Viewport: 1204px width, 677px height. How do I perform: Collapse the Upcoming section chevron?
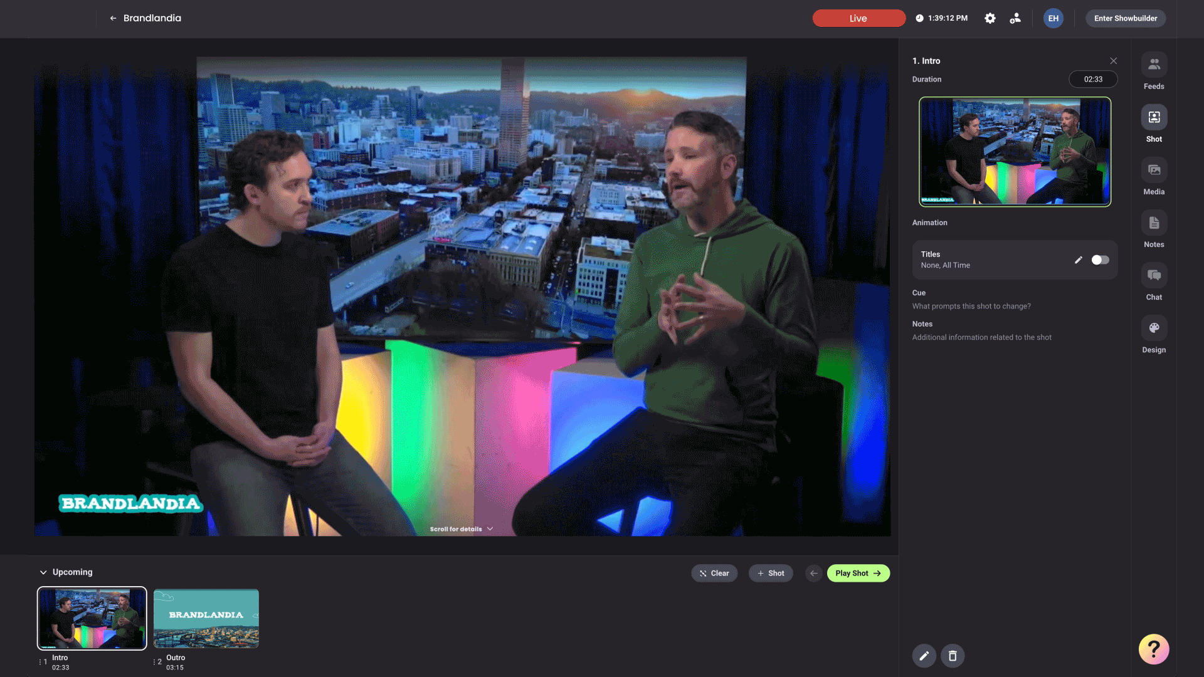pyautogui.click(x=43, y=572)
